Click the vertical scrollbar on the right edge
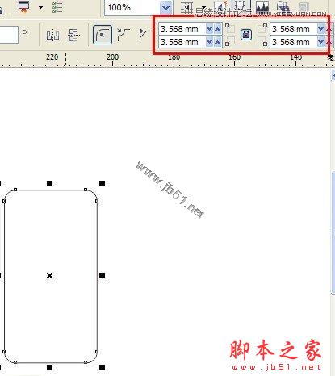The width and height of the screenshot is (335, 376). 333,232
